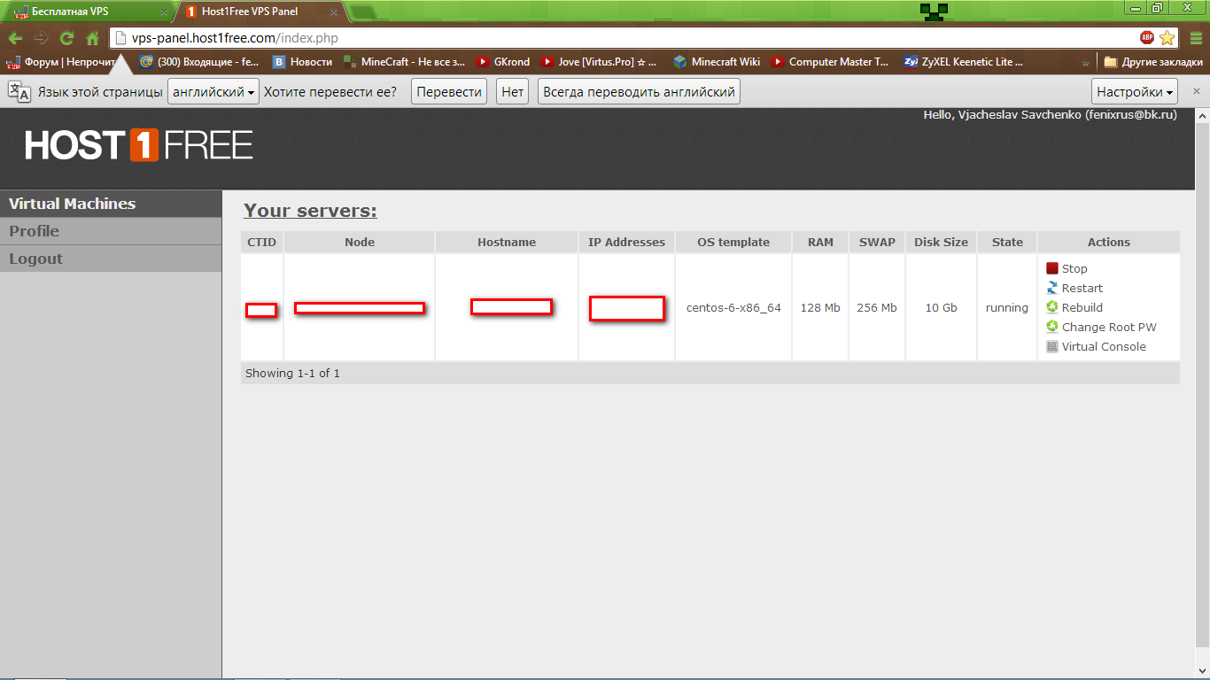
Task: Open the Входящие mail bookmark
Action: tap(199, 62)
